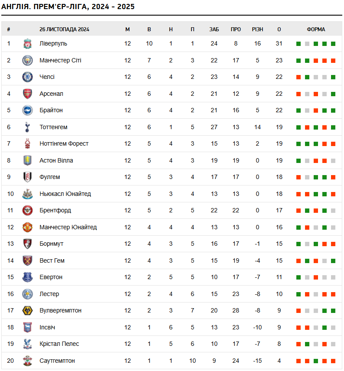Click the Liverpool club crest

pyautogui.click(x=27, y=44)
